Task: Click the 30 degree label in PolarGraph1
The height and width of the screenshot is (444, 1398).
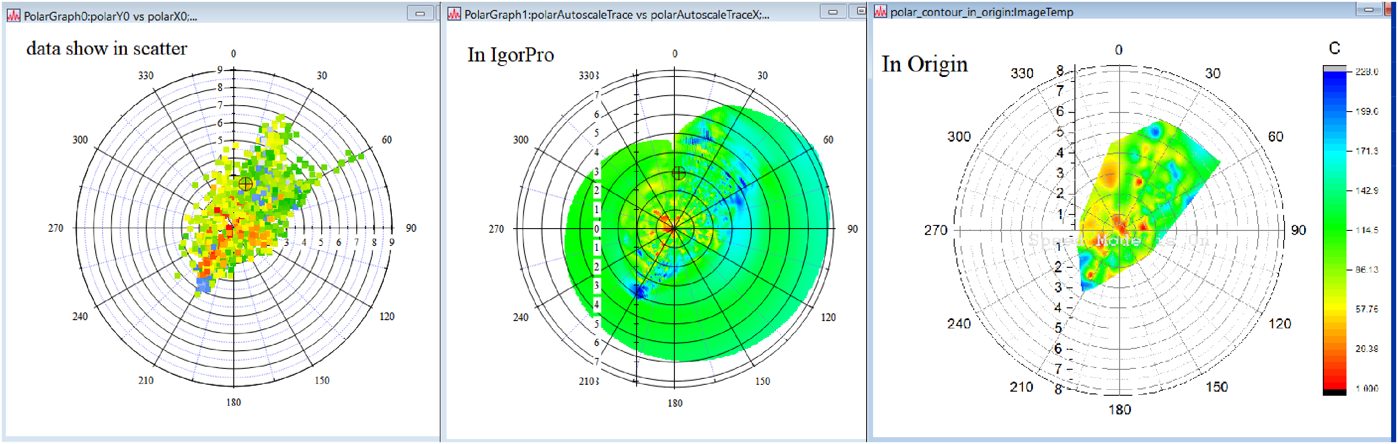Action: (x=762, y=75)
